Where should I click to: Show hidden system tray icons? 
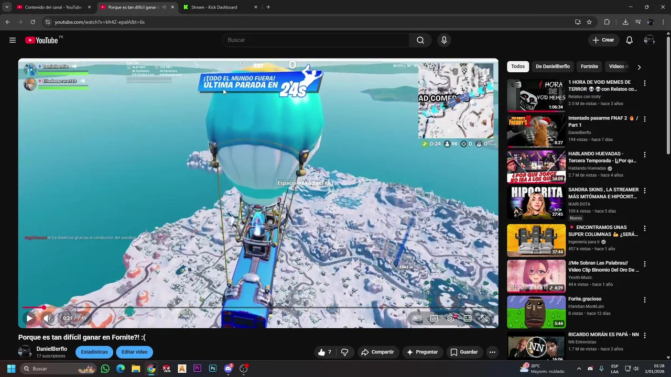[x=579, y=369]
